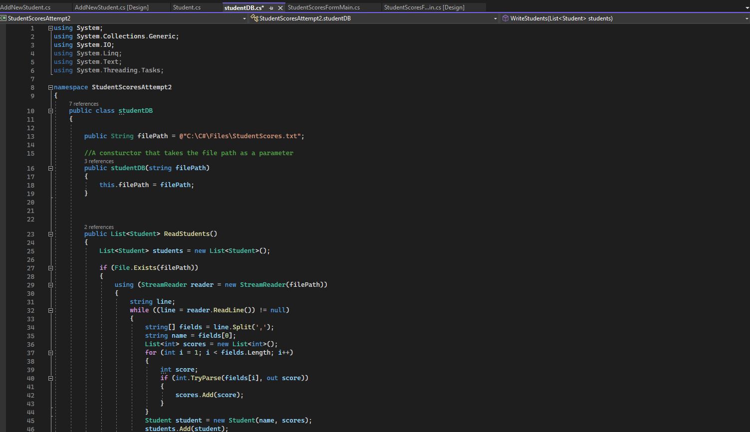
Task: Collapse the studentDB class outline
Action: coord(50,111)
